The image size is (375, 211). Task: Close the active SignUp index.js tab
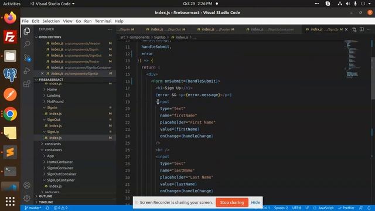[x=346, y=29]
